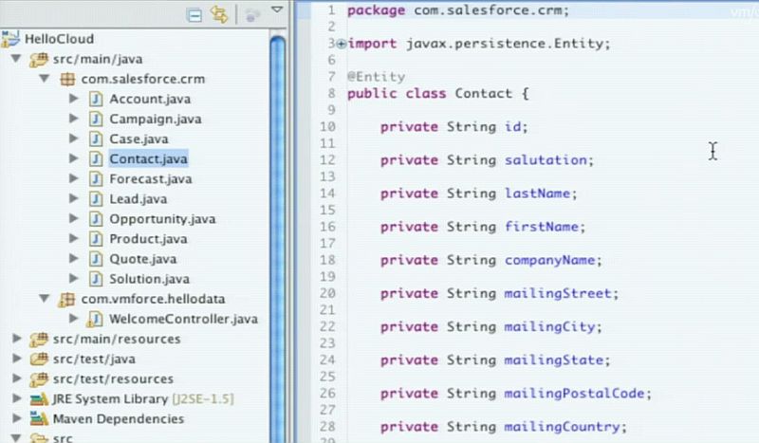Viewport: 759px width, 443px height.
Task: Select Lead.java file
Action: coord(138,199)
